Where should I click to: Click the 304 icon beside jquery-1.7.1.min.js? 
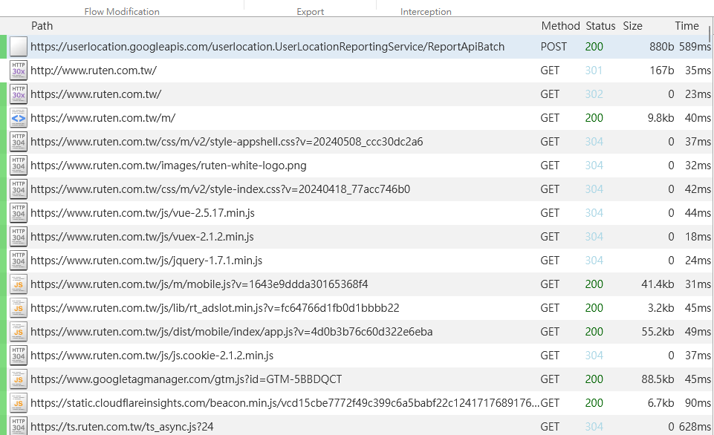[19, 261]
